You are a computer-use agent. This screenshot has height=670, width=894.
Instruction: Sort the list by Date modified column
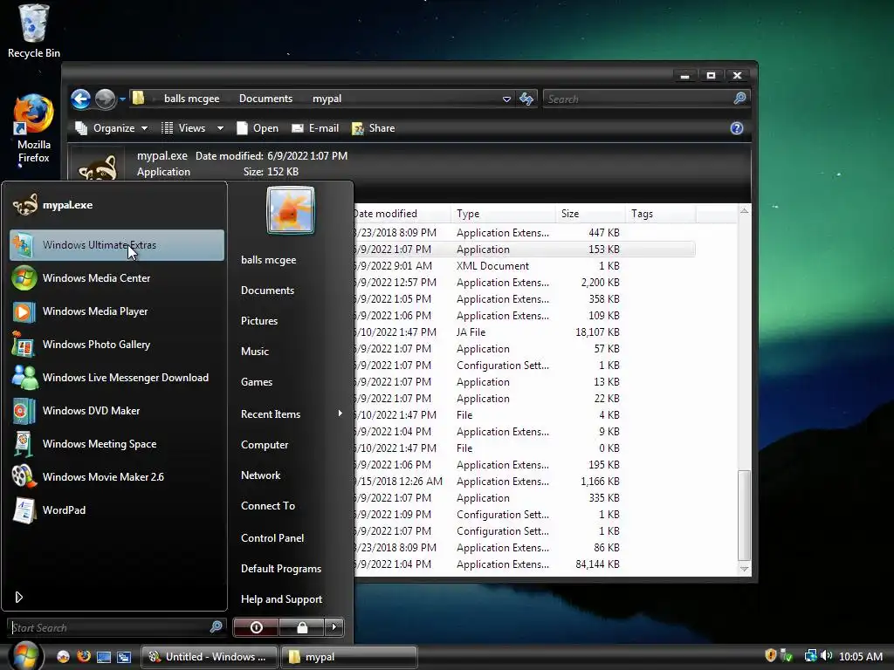[402, 214]
